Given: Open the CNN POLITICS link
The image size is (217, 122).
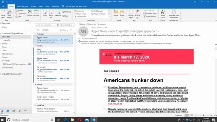Looking at the screenshot, I should click(x=115, y=104).
